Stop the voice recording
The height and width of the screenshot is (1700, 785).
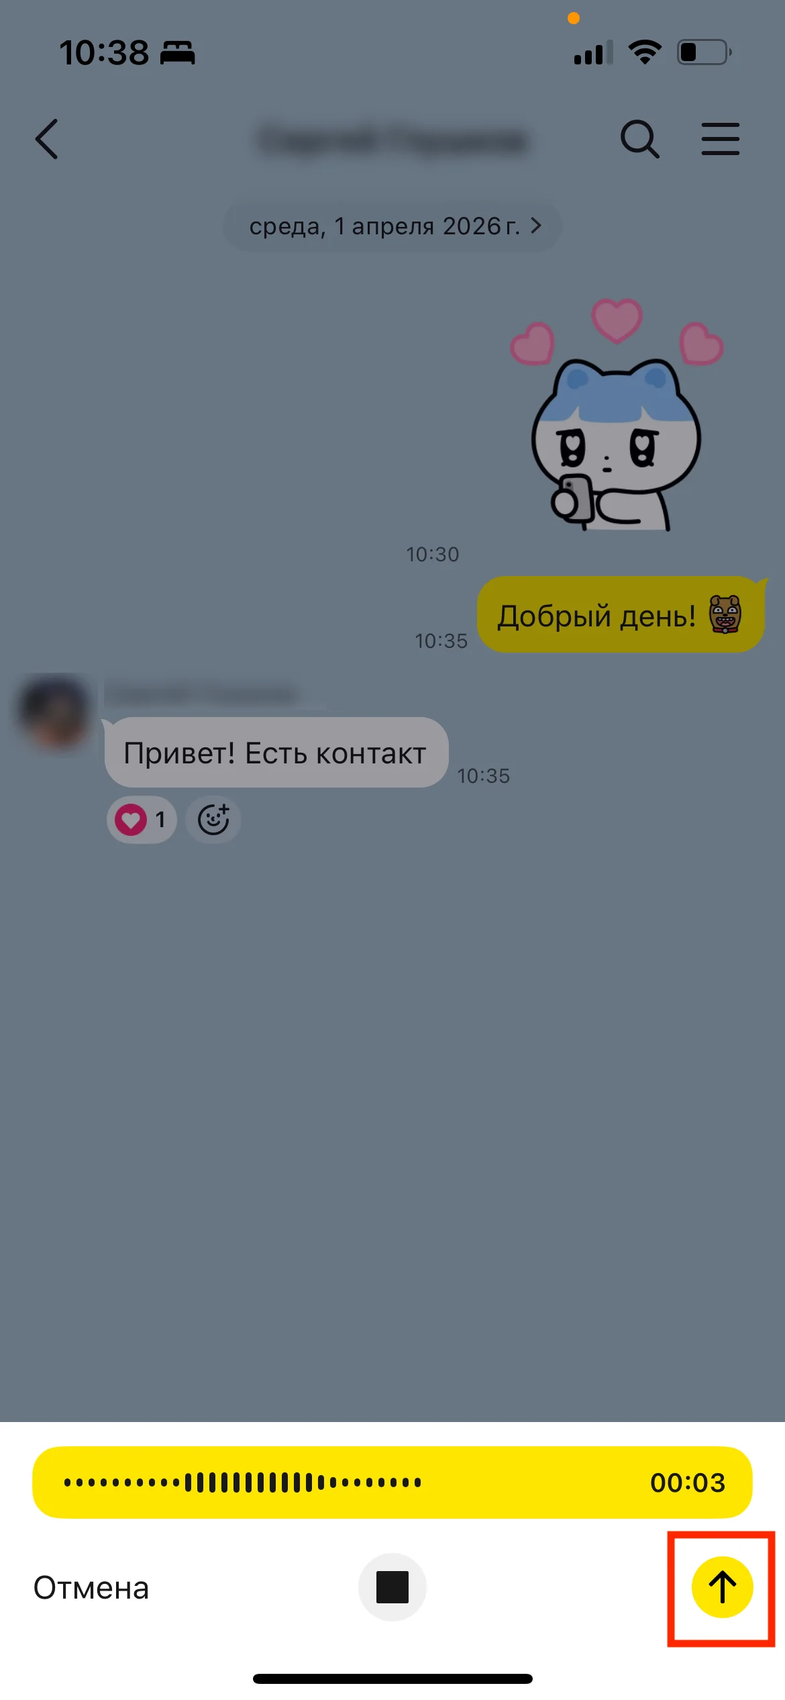point(392,1587)
